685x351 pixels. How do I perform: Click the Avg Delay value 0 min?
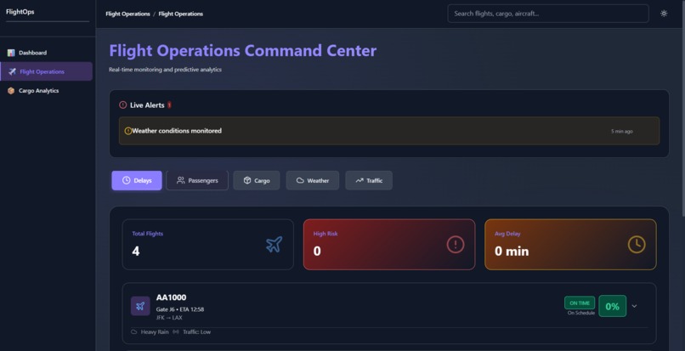(512, 252)
